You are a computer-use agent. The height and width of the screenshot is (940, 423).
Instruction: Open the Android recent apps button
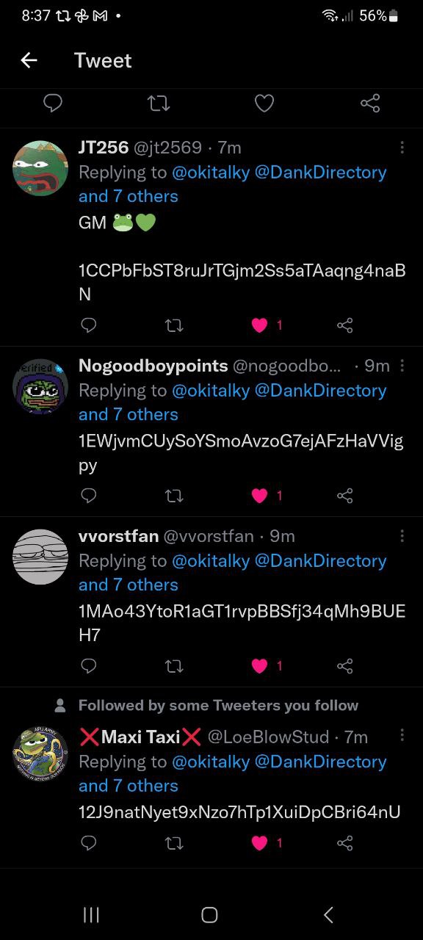tap(91, 914)
